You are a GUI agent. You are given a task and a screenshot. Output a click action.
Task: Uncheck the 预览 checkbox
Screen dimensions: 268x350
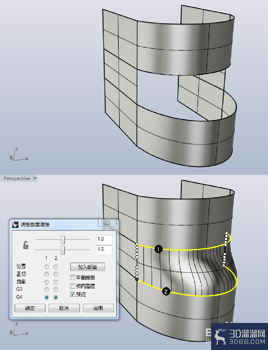(x=73, y=294)
